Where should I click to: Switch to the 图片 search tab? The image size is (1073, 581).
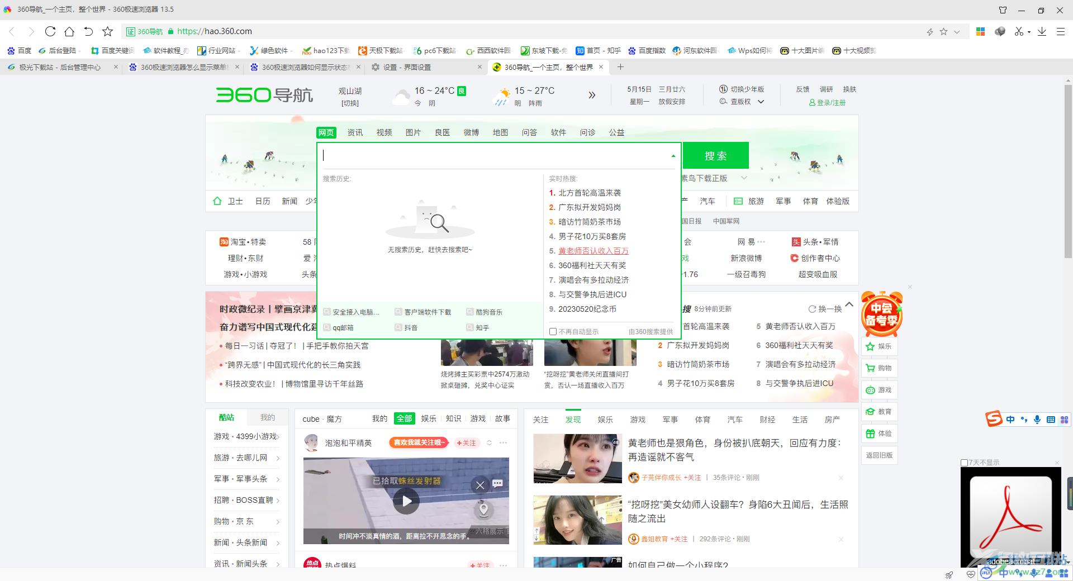pos(413,132)
